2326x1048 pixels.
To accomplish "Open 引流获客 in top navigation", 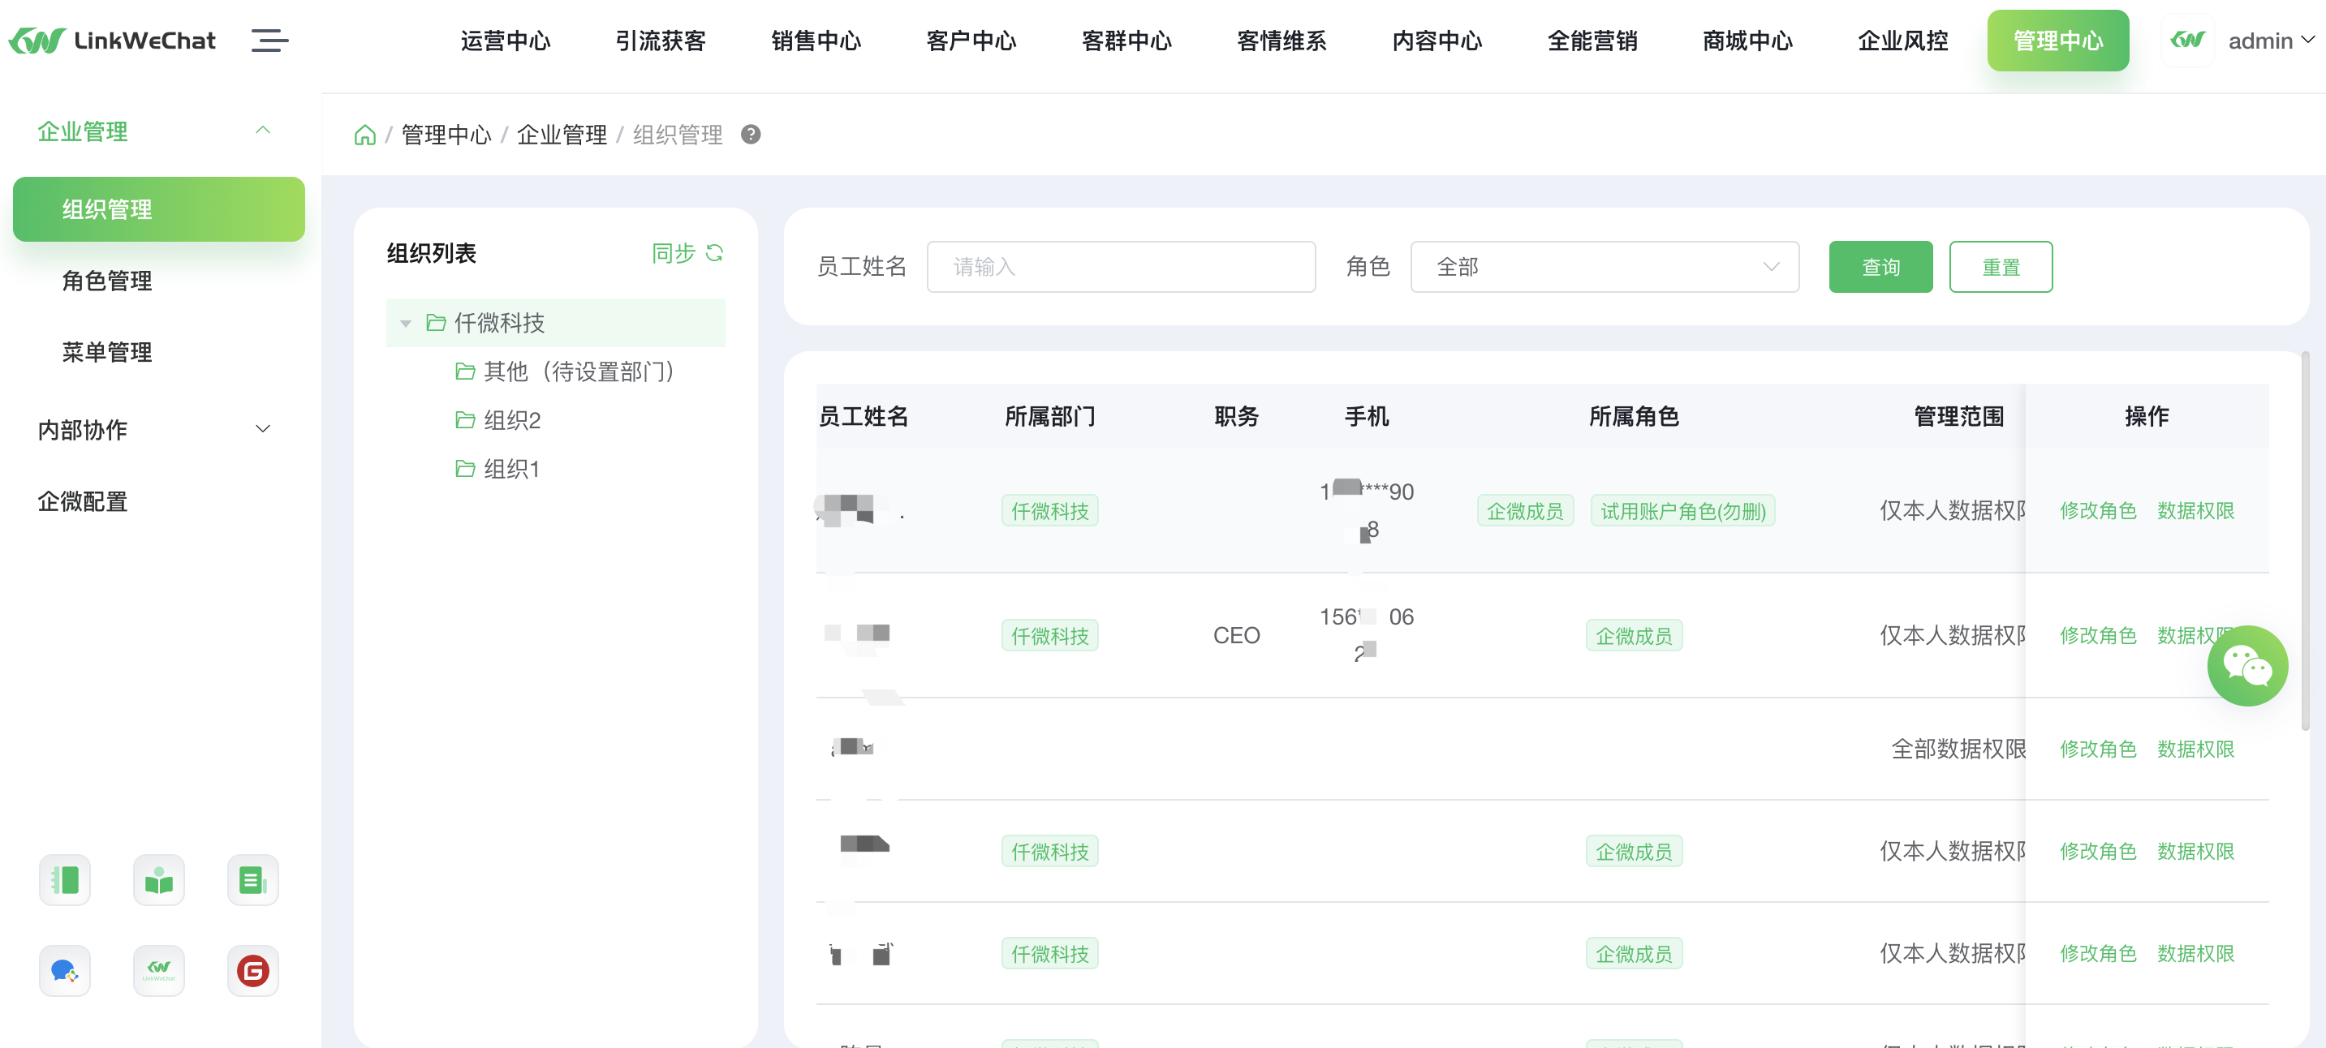I will (x=661, y=41).
